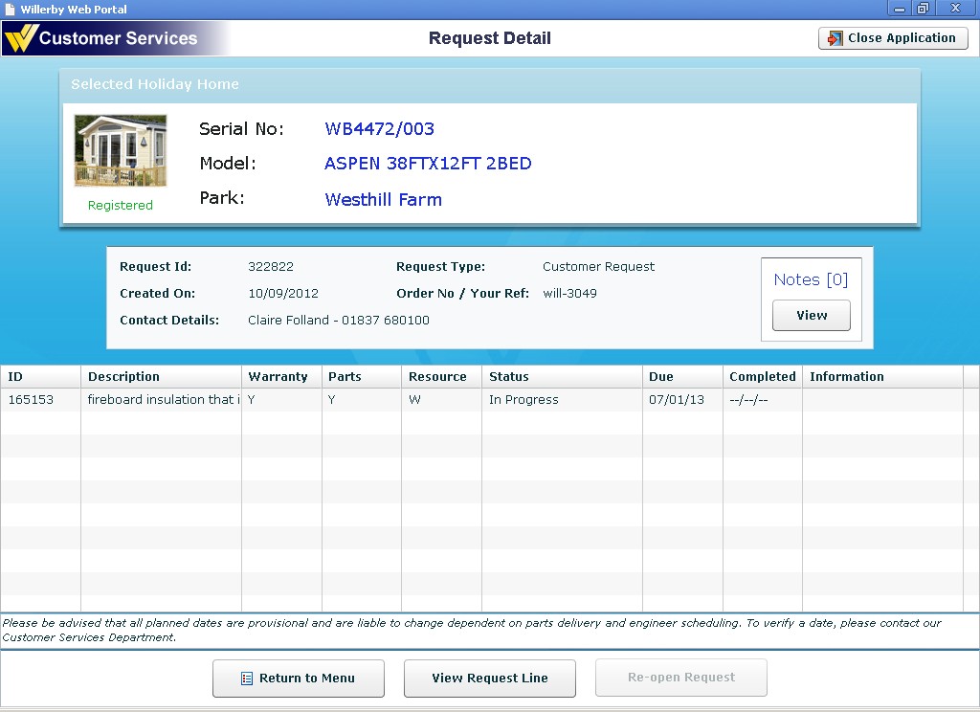Click the Re-open Request button
The height and width of the screenshot is (712, 980).
click(680, 678)
